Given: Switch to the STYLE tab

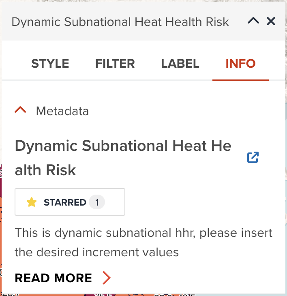Looking at the screenshot, I should pyautogui.click(x=50, y=64).
